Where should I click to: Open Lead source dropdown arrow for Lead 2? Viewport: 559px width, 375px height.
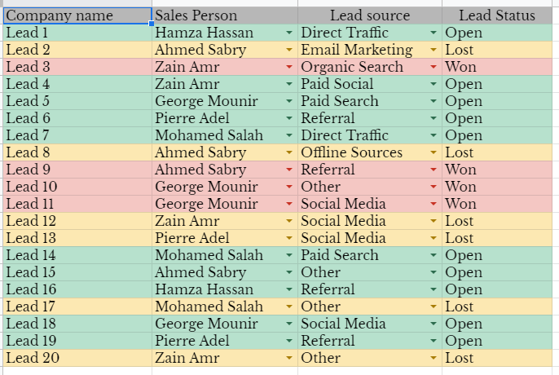(434, 50)
